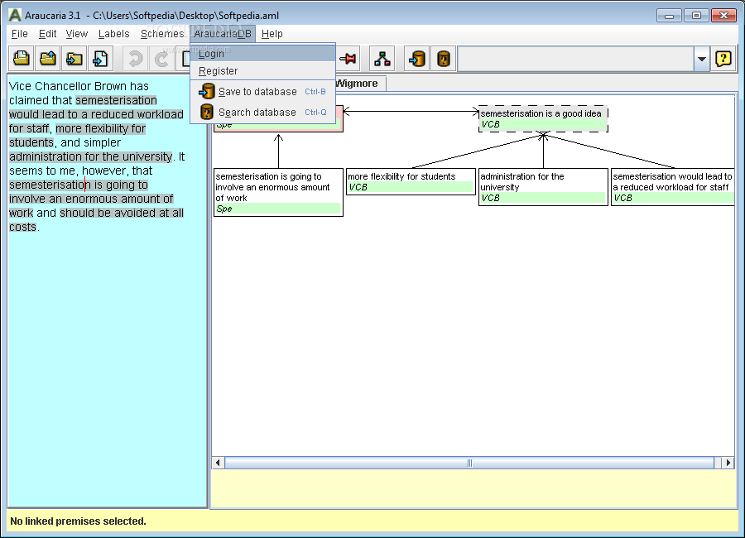Click the 'No linked premises selected.' status text
Viewport: 745px width, 538px height.
[78, 521]
